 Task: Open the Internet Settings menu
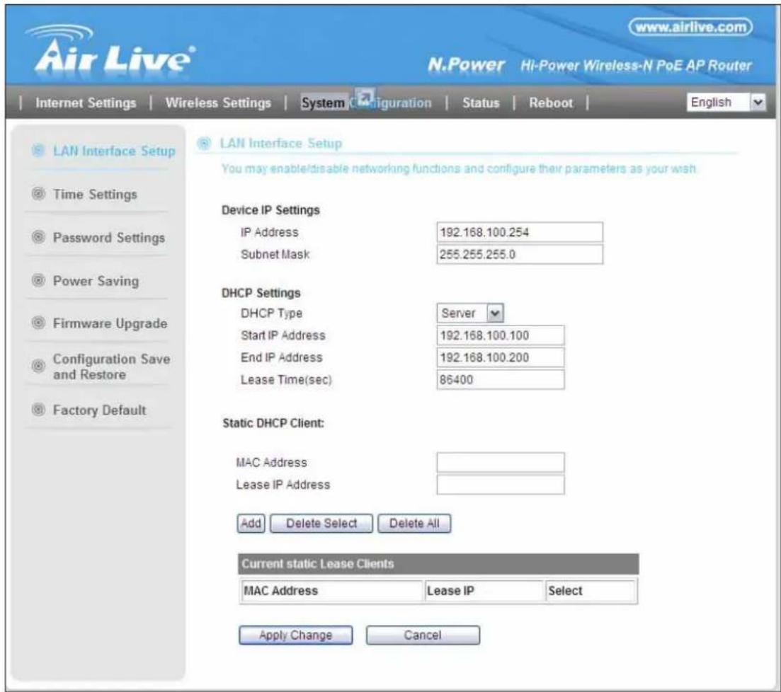[x=86, y=103]
